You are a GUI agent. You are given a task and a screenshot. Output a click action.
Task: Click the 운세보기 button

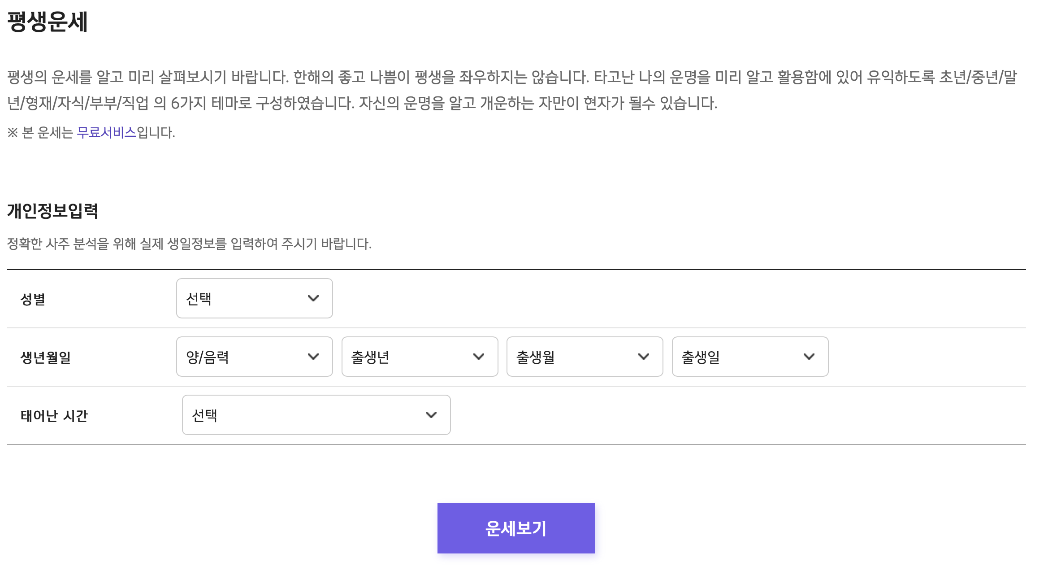click(x=516, y=528)
